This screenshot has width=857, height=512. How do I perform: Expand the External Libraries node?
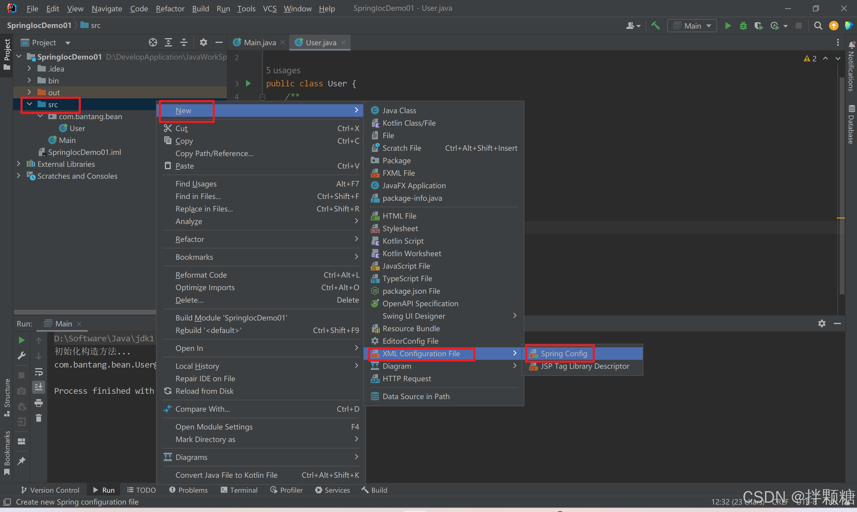click(19, 164)
